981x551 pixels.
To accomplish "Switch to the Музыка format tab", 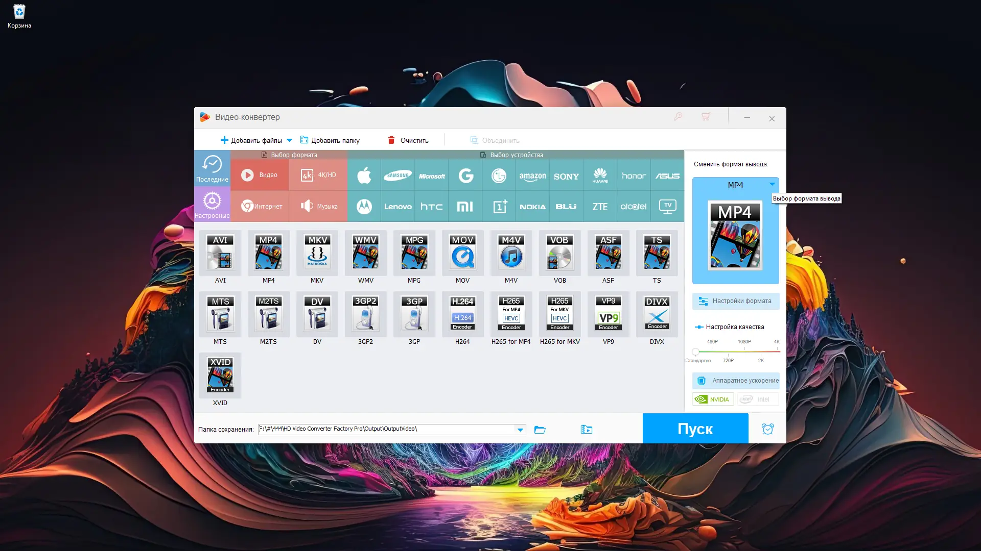I will 318,207.
